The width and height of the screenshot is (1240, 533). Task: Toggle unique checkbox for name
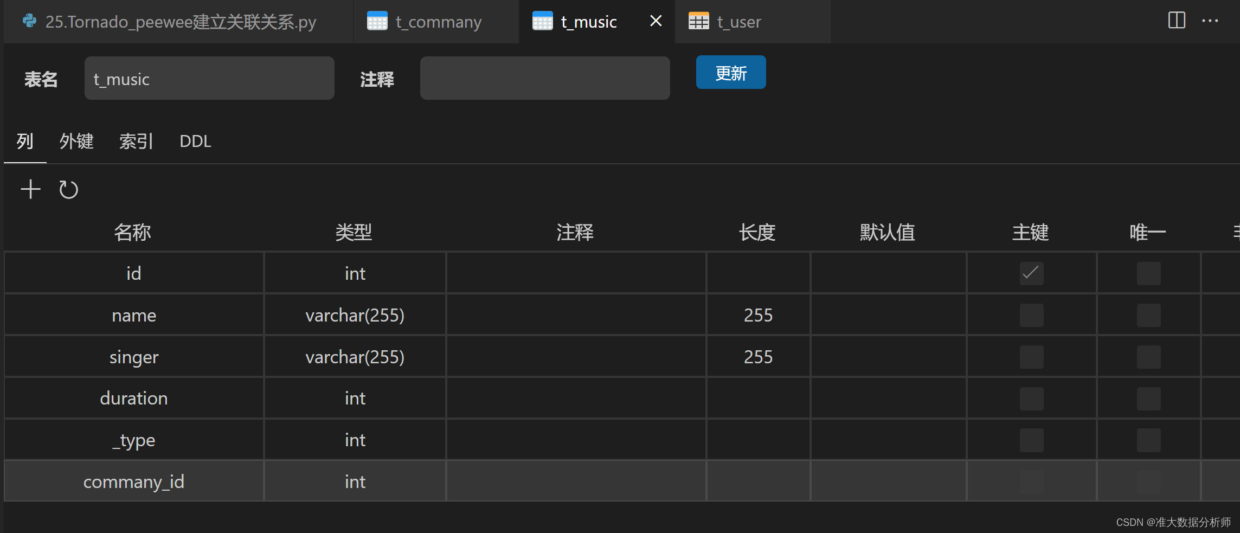[1148, 315]
